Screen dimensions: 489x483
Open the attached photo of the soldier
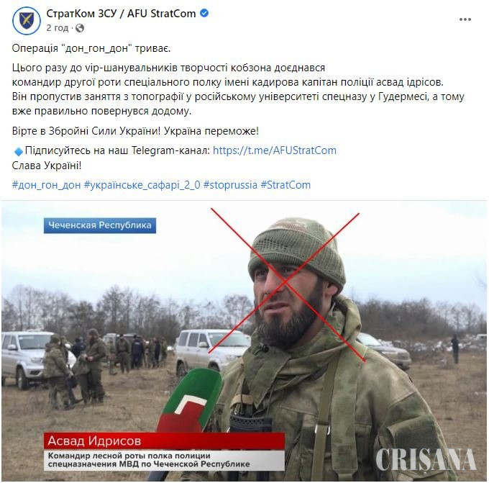(244, 341)
